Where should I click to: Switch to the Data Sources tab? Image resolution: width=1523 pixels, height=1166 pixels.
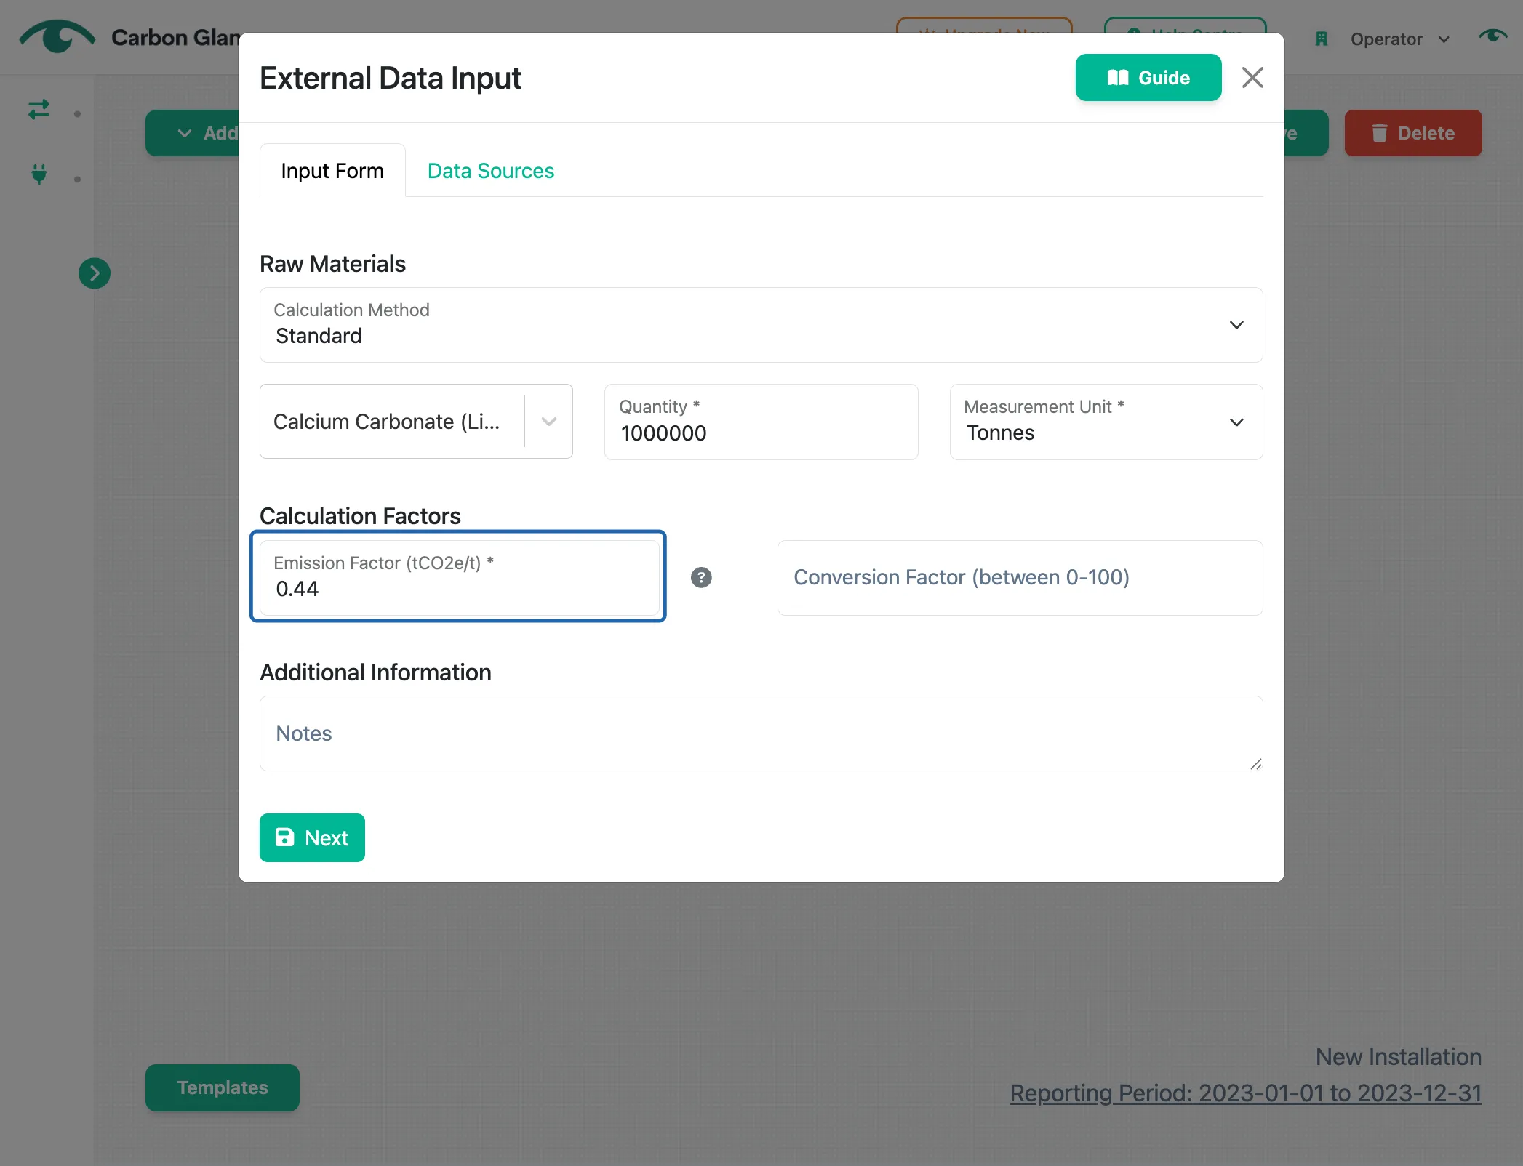(x=490, y=171)
